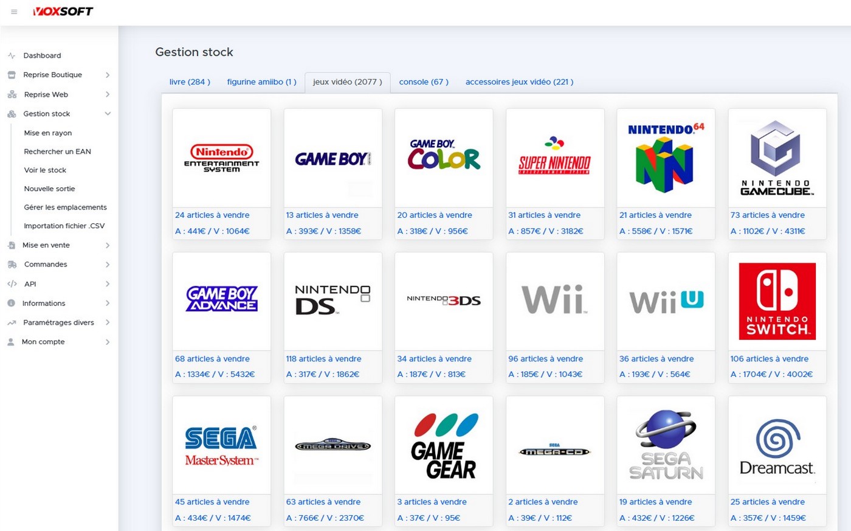Expand the Reprise Web chevron
851x531 pixels.
(x=108, y=94)
